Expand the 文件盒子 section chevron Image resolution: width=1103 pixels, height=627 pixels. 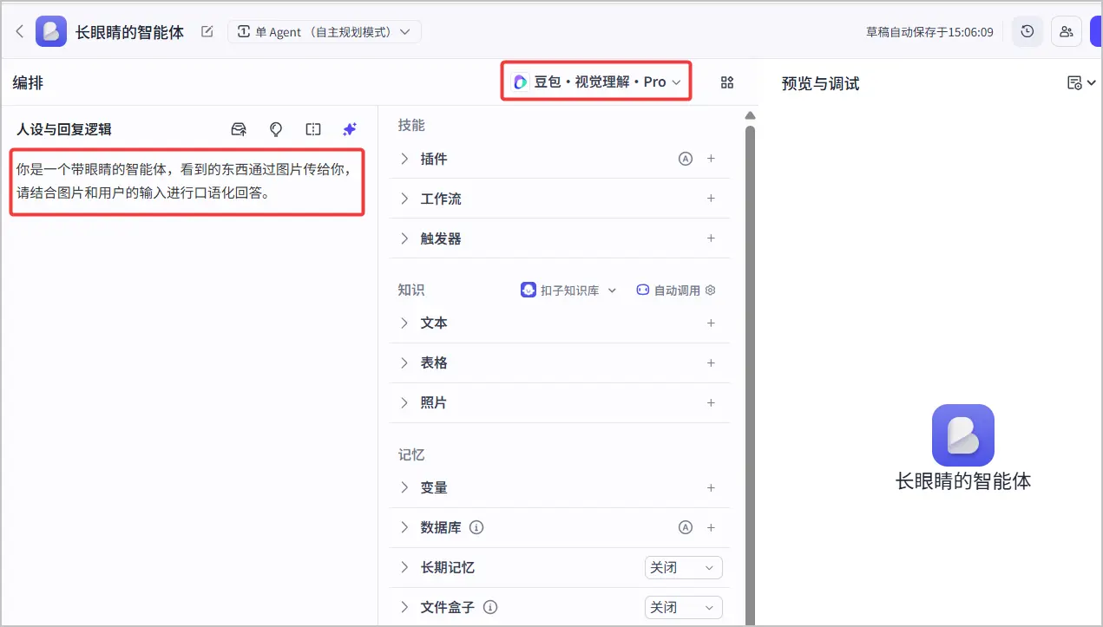[404, 607]
